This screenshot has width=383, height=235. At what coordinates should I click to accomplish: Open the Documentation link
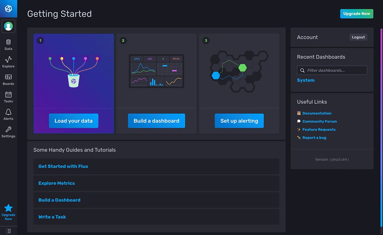click(x=317, y=113)
